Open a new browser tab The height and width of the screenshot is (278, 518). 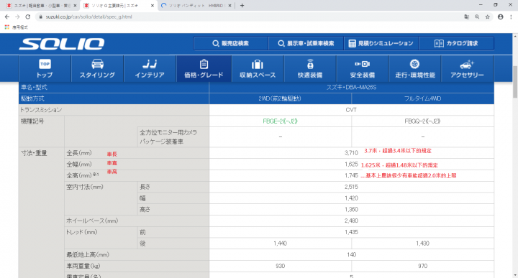242,6
